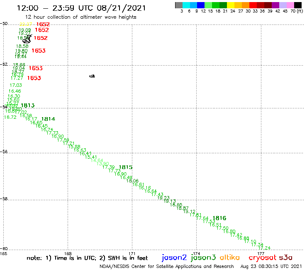Click the 17.03 wave height value
Image resolution: width=307 pixels, height=270 pixels.
(16, 85)
